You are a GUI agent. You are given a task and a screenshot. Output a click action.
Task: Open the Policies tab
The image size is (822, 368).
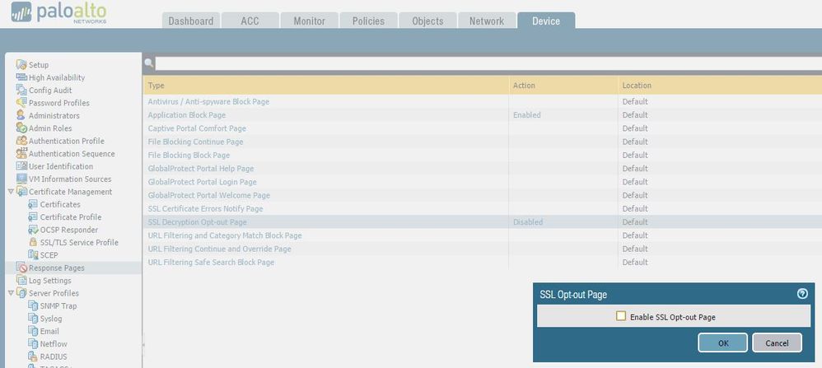[368, 21]
